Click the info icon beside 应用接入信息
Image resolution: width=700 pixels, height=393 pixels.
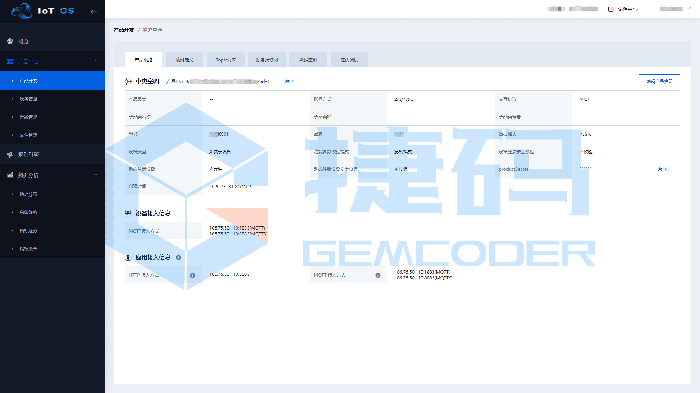coord(179,258)
